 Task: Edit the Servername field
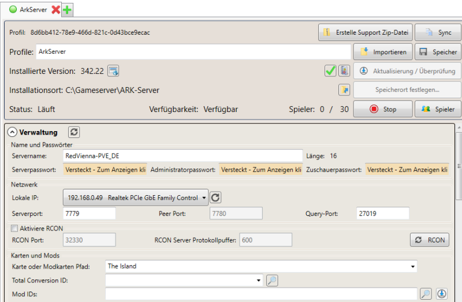182,156
